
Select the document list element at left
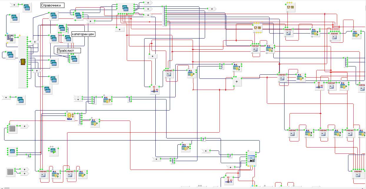click(10, 38)
